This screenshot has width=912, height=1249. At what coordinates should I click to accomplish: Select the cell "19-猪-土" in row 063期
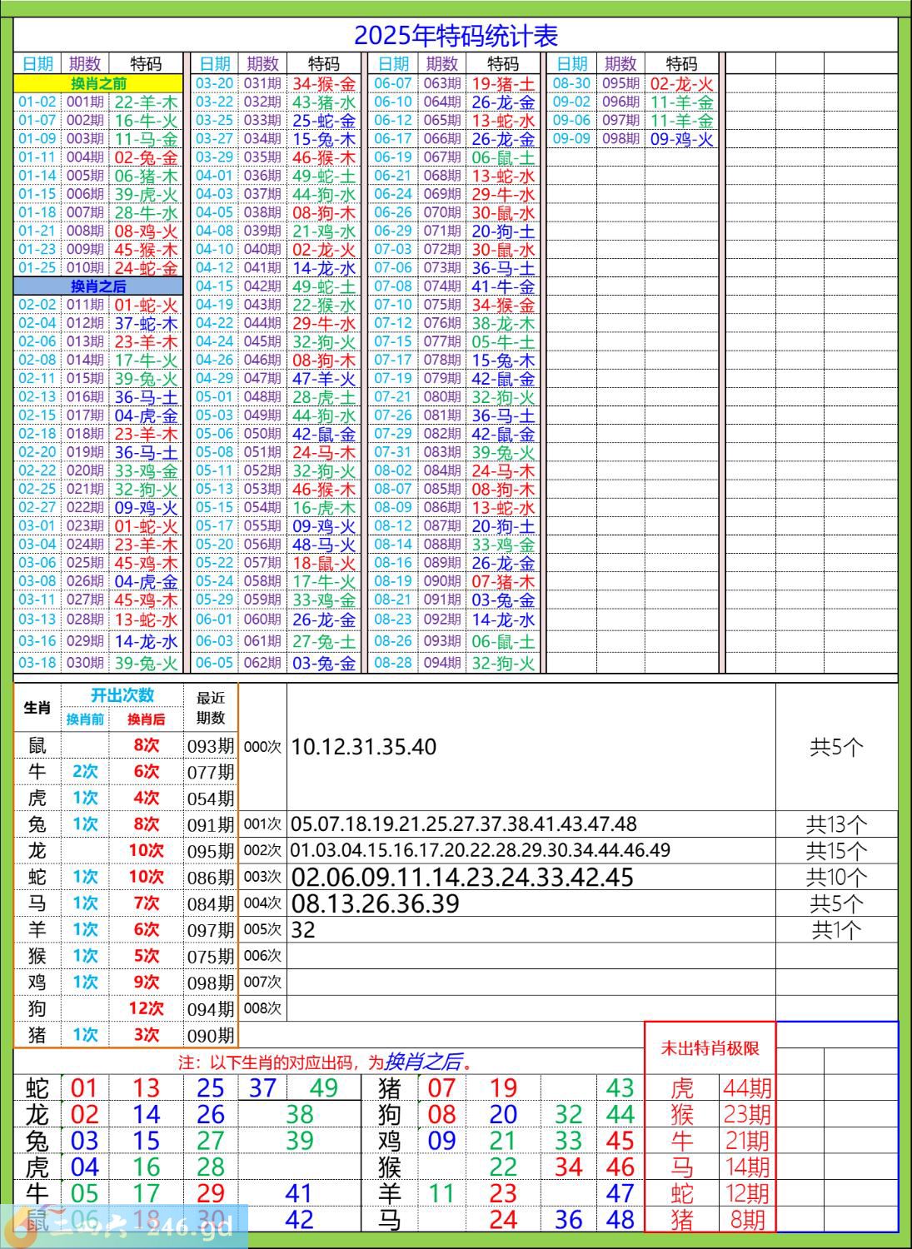[503, 83]
